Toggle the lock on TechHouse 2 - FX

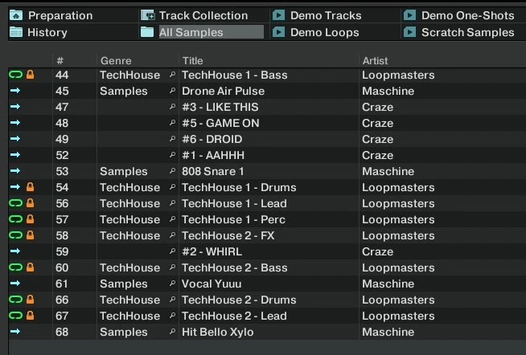(30, 235)
